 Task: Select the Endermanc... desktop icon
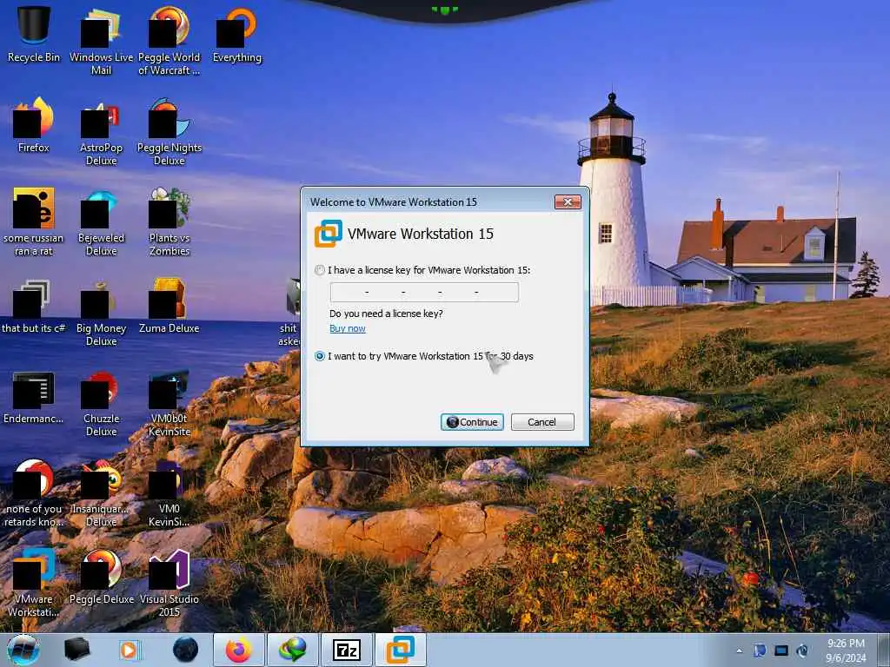coord(34,397)
